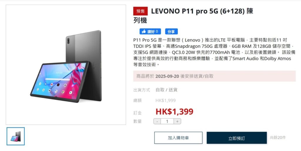Click the tablet's rear camera in image
The width and height of the screenshot is (301, 151).
[68, 40]
